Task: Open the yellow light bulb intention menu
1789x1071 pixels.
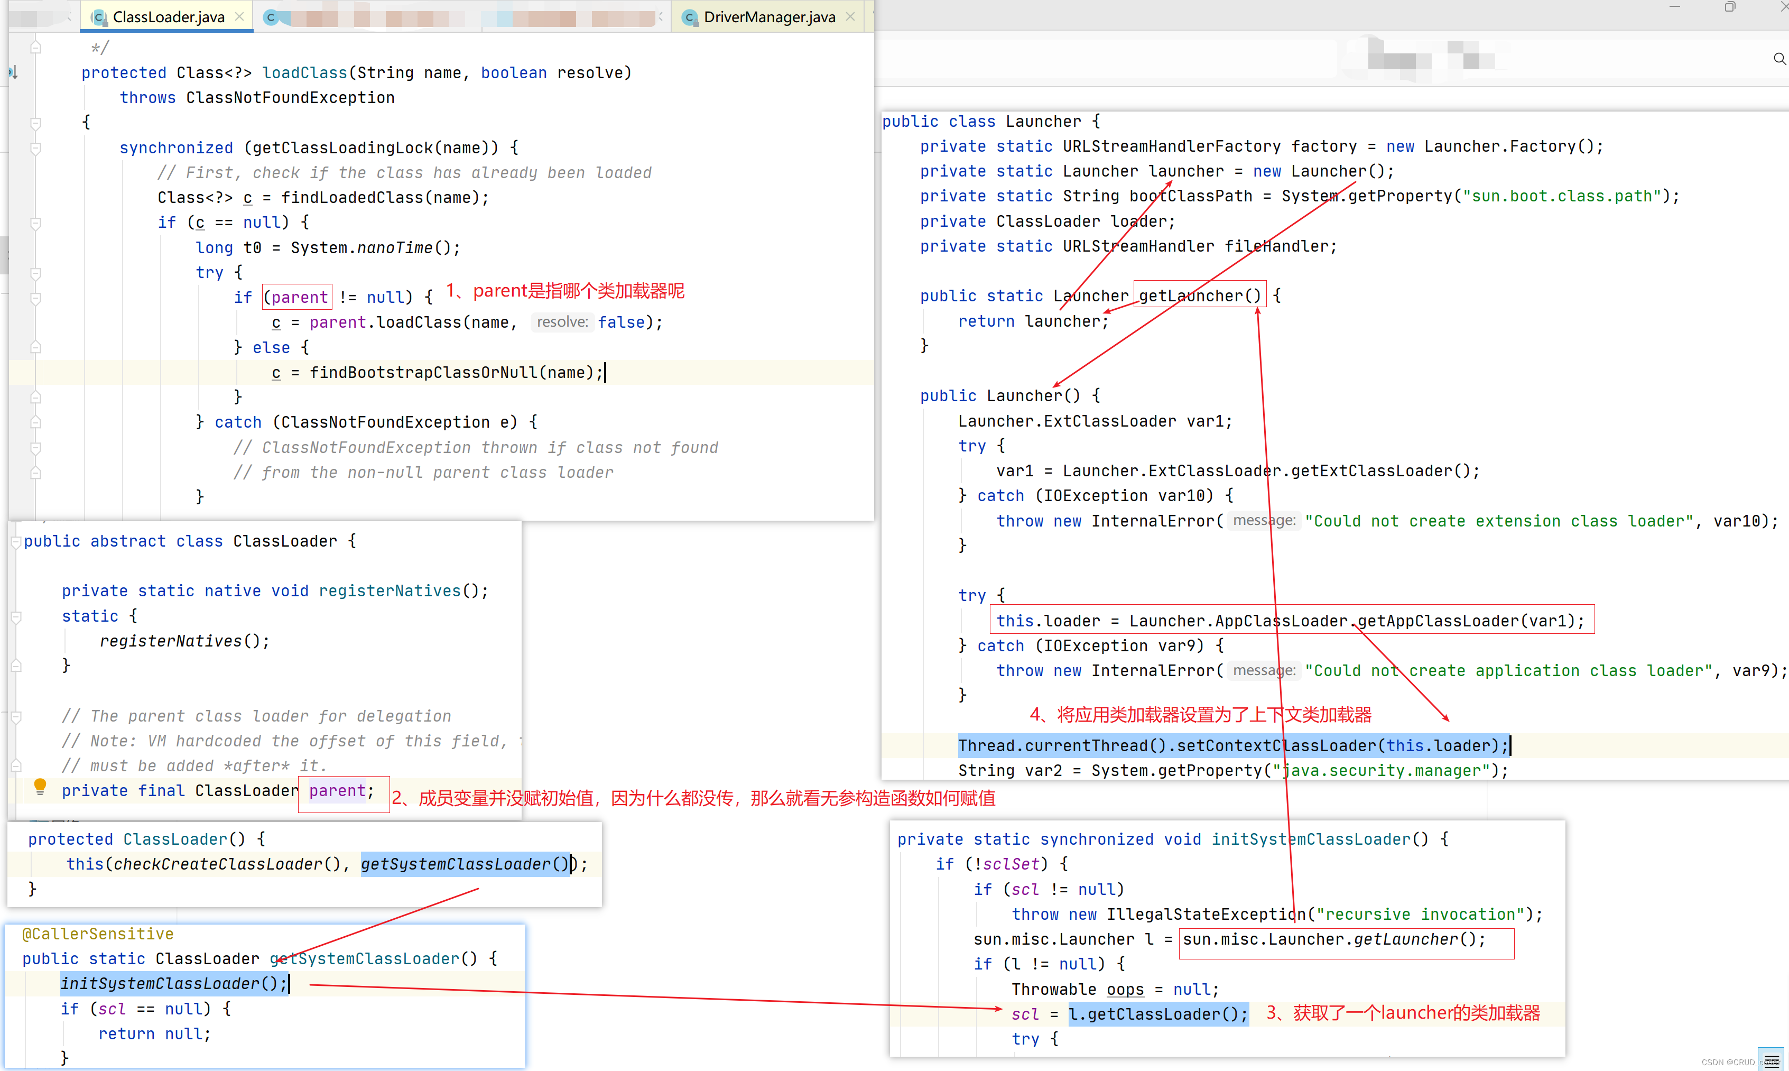Action: [40, 786]
